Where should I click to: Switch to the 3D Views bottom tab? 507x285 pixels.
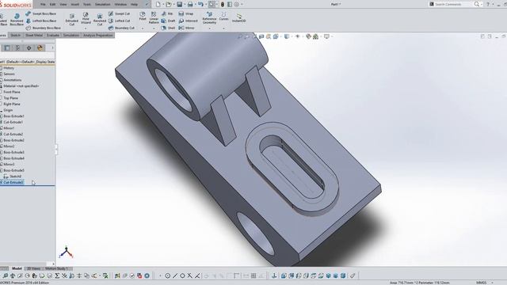coord(33,268)
